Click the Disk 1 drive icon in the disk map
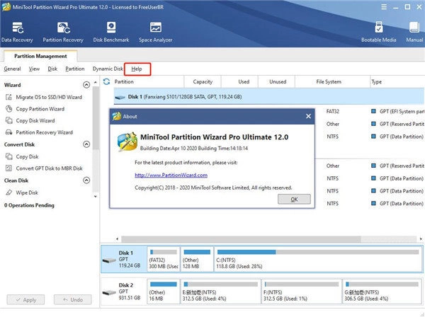Image resolution: width=425 pixels, height=317 pixels. (109, 260)
